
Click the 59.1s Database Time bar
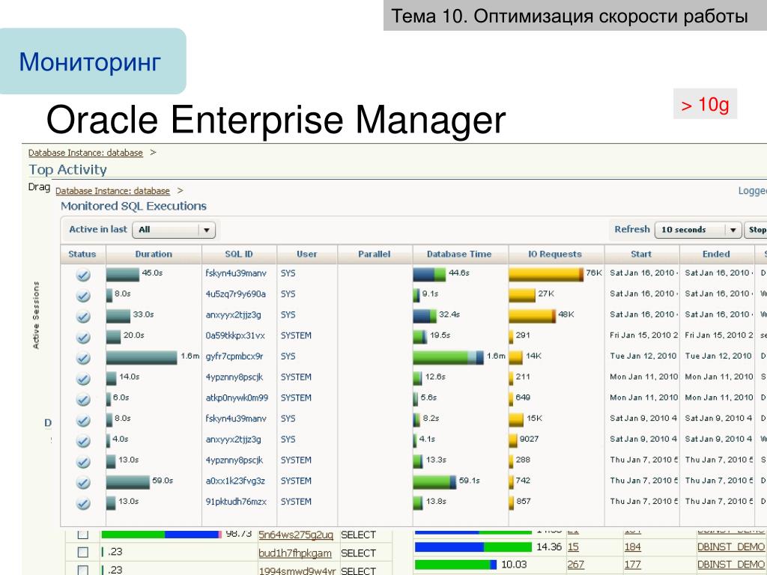click(434, 482)
